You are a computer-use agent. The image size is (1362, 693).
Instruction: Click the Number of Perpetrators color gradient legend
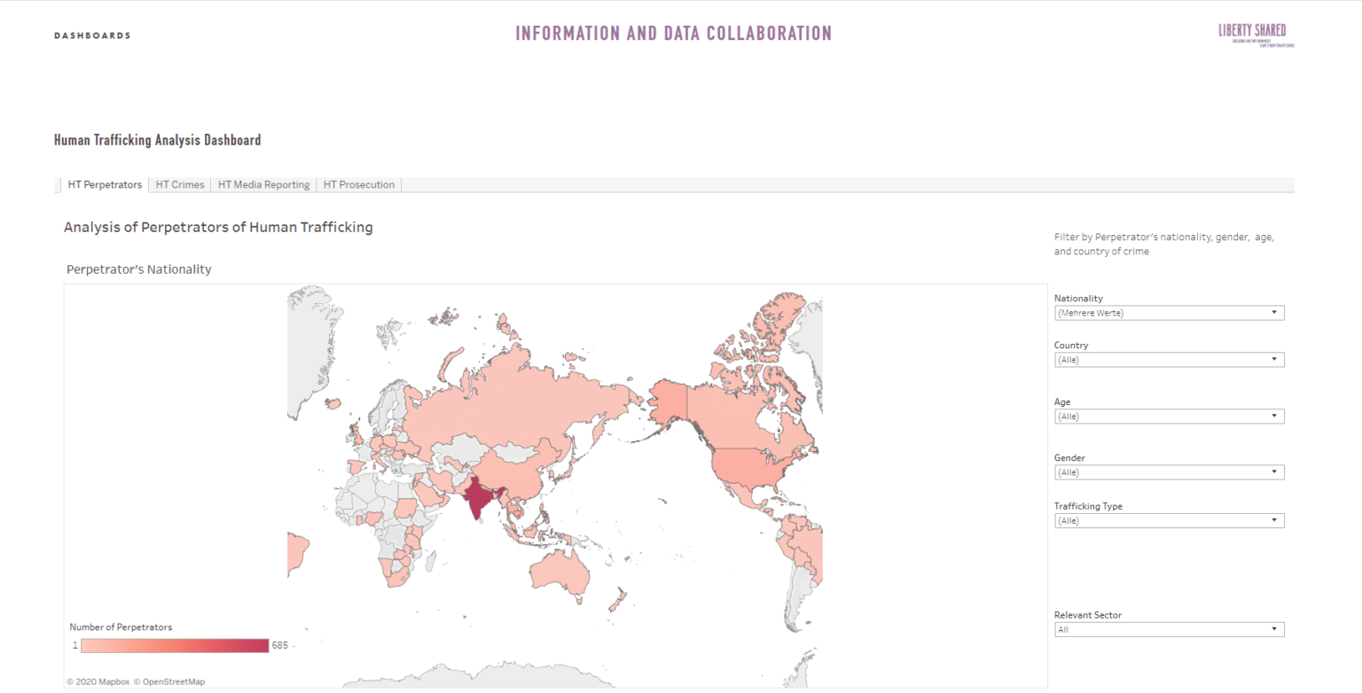tap(175, 644)
